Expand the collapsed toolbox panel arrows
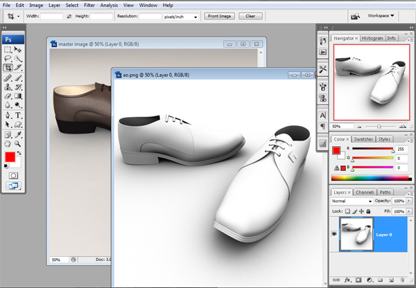 point(5,27)
